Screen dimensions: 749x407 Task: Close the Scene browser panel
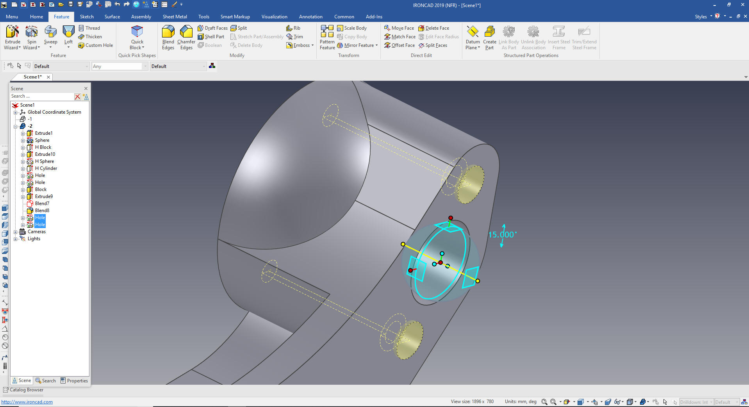[x=86, y=89]
